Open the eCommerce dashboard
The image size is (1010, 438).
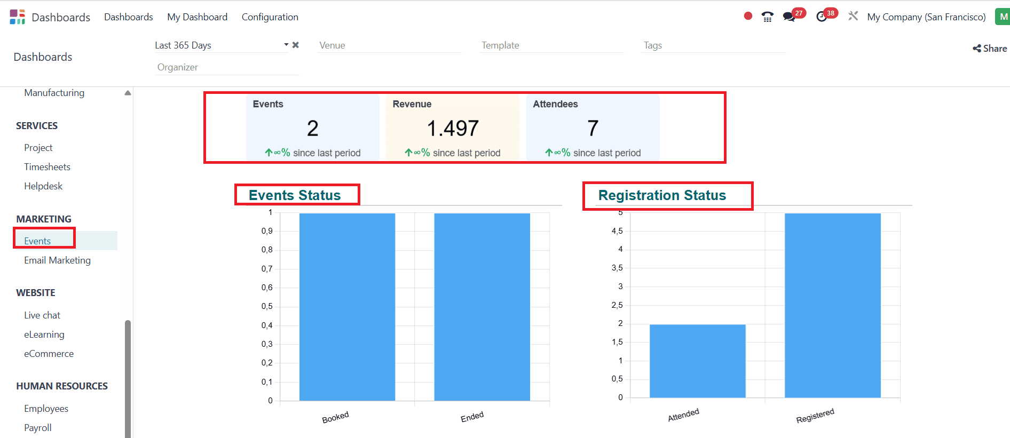point(49,354)
